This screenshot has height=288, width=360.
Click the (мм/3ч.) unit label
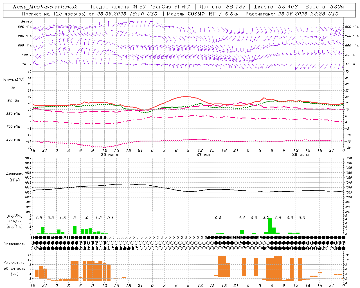coord(15,216)
